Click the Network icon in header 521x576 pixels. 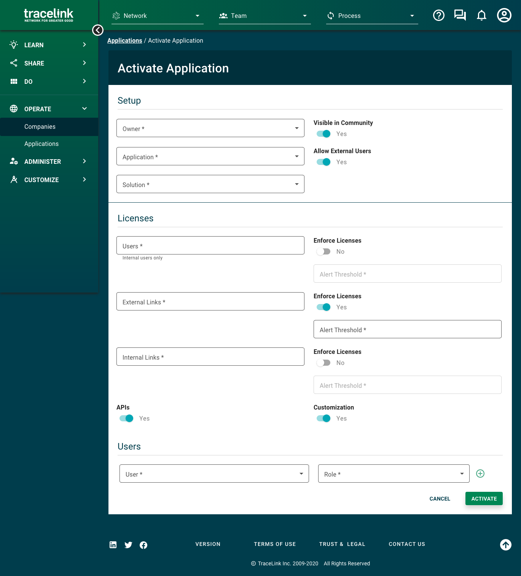[116, 16]
